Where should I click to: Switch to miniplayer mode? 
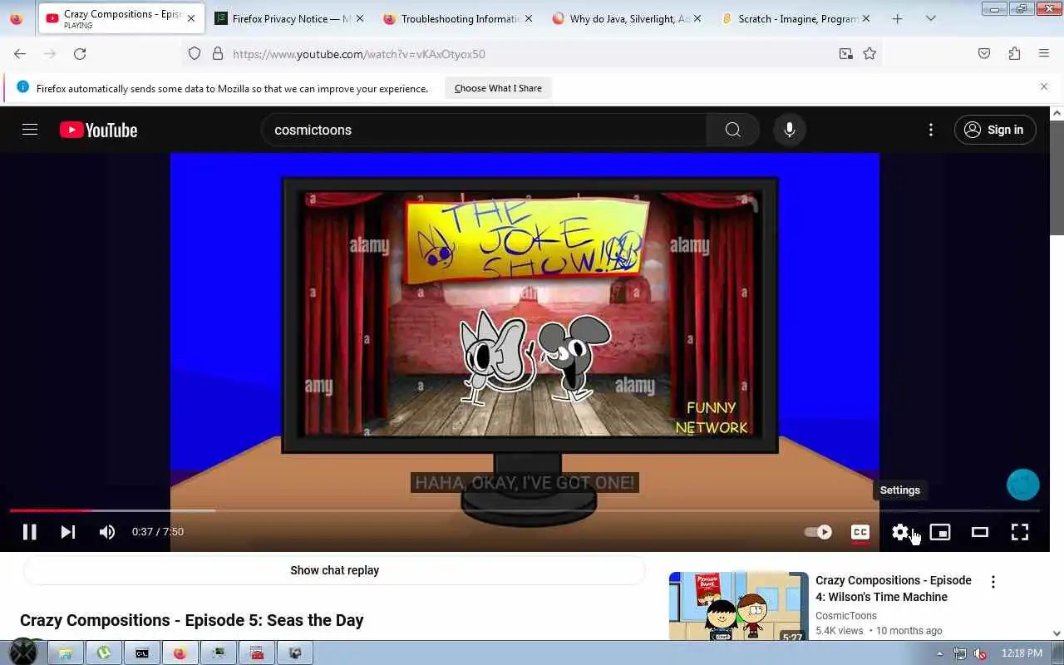(x=940, y=532)
